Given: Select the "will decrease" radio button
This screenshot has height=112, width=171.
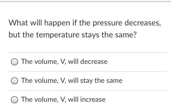Looking at the screenshot, I should pyautogui.click(x=15, y=62).
